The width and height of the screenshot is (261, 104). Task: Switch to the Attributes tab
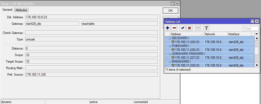coord(21,10)
